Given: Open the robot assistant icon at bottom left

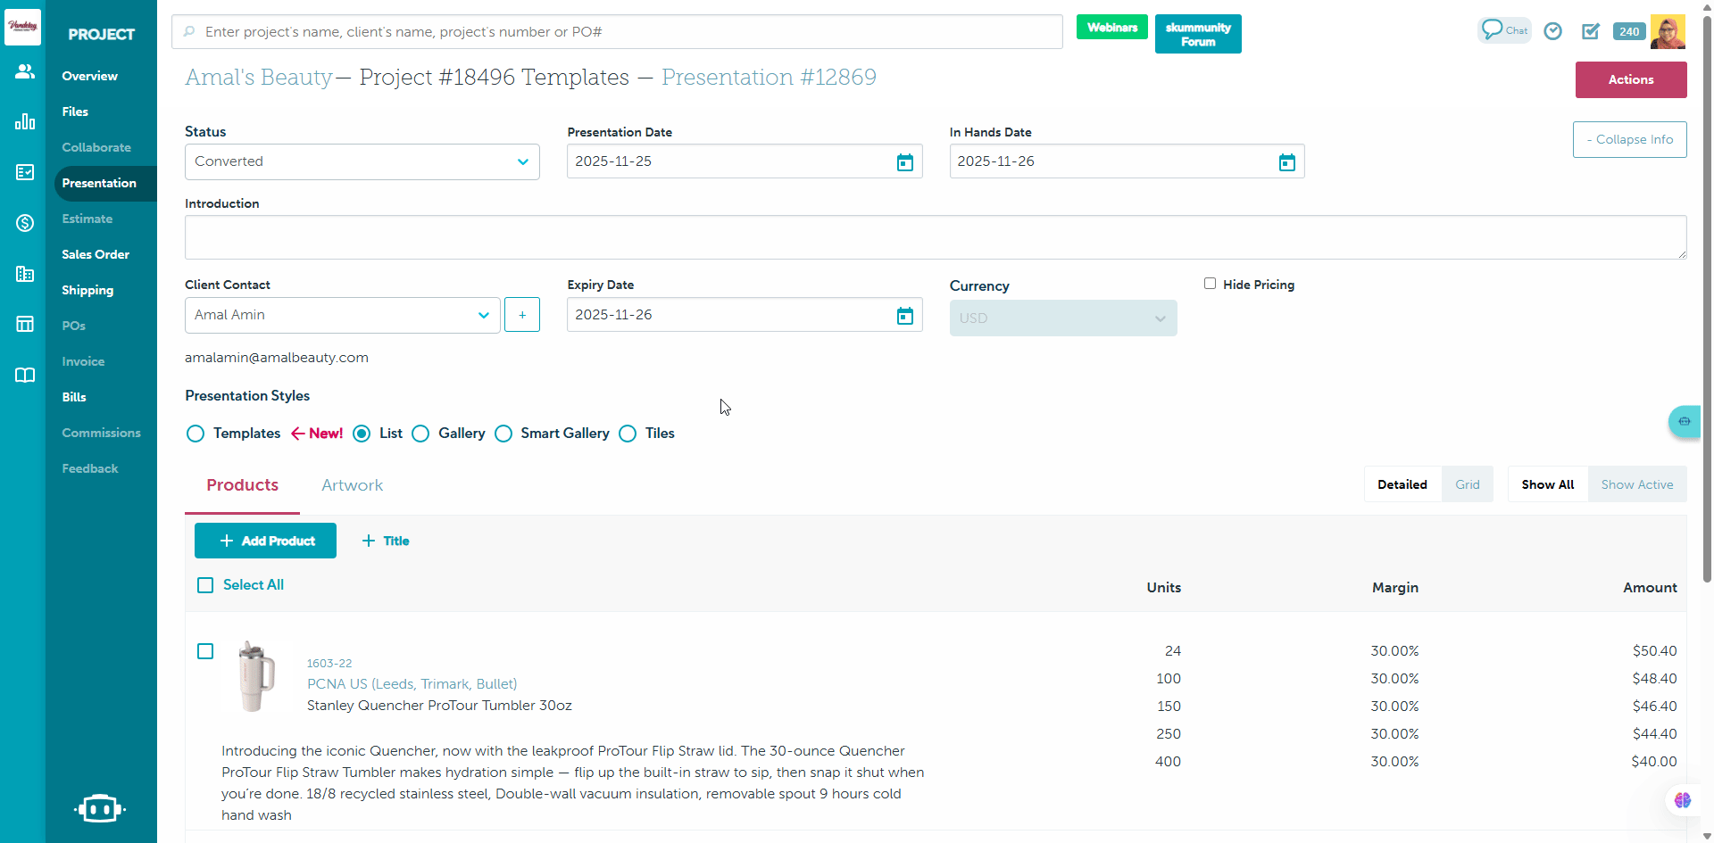Looking at the screenshot, I should click(x=100, y=808).
